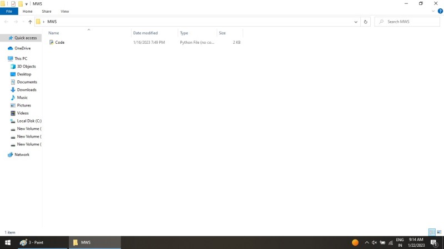Click the Code file icon
Image resolution: width=444 pixels, height=249 pixels.
[x=51, y=42]
